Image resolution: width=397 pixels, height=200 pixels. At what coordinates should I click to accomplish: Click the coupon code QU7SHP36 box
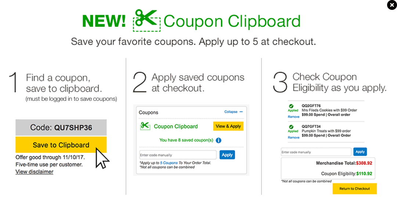61,128
